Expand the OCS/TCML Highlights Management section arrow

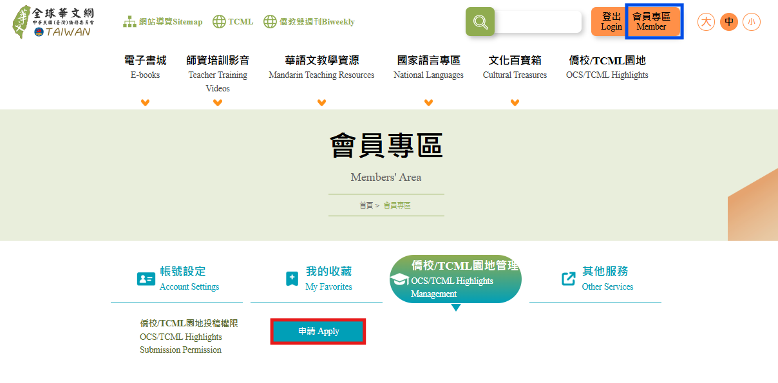pyautogui.click(x=456, y=307)
